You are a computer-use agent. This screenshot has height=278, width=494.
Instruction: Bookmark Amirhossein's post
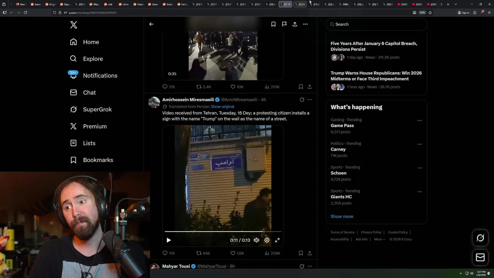click(x=301, y=253)
